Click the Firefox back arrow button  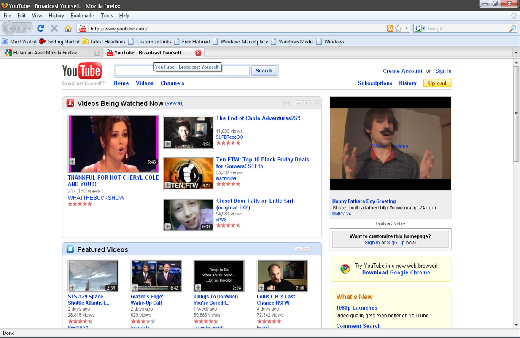click(10, 28)
